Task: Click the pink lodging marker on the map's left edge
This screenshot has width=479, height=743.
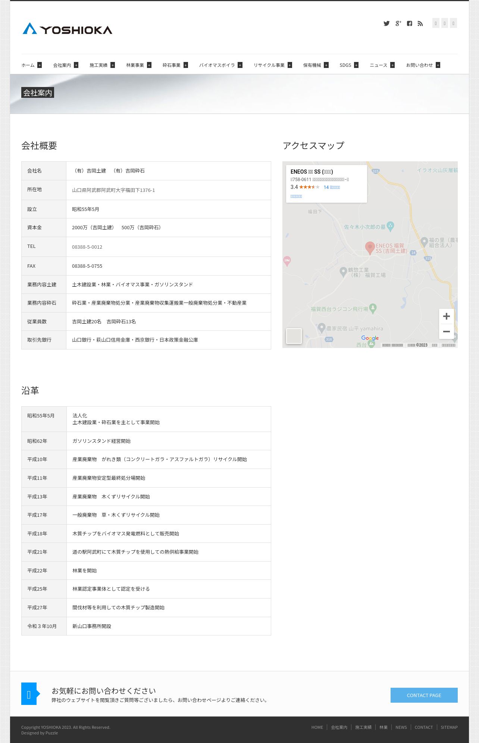Action: point(287,261)
